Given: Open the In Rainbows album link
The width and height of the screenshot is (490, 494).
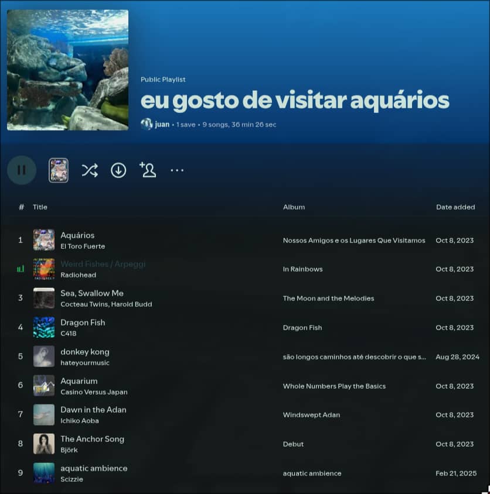Looking at the screenshot, I should click(x=302, y=269).
